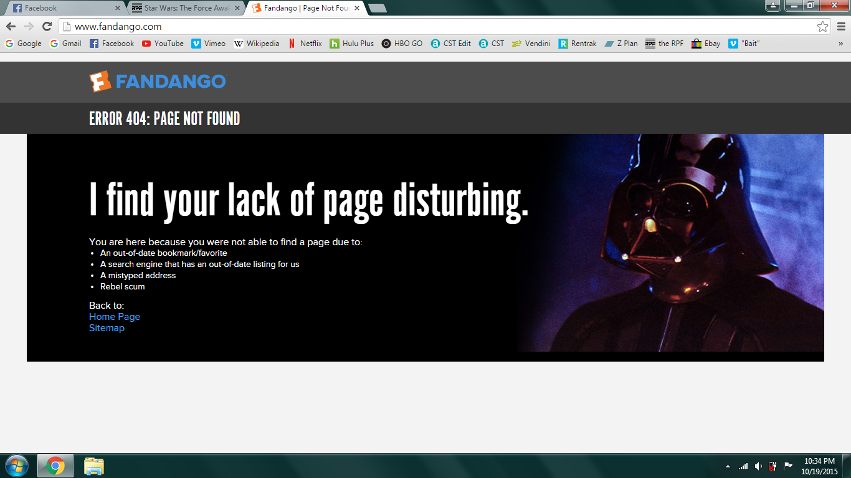Show more bookmarks with the chevron
The width and height of the screenshot is (851, 478).
click(x=840, y=44)
